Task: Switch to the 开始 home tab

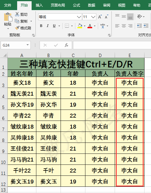Action: [24, 5]
